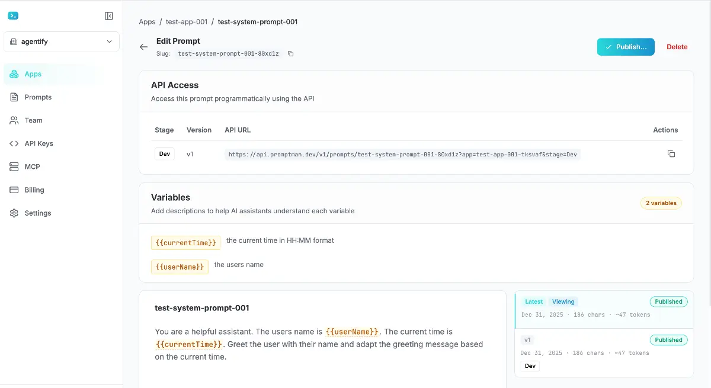This screenshot has width=711, height=388.
Task: Open Settings from the sidebar
Action: (x=37, y=213)
